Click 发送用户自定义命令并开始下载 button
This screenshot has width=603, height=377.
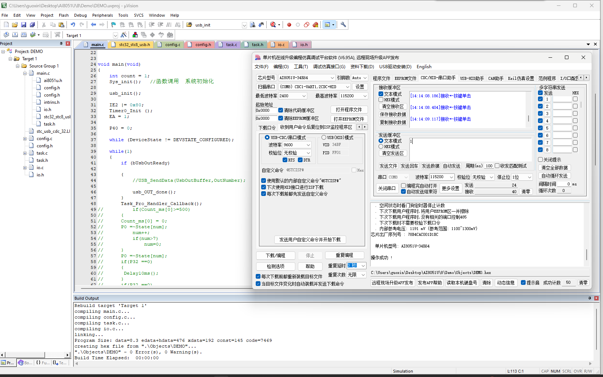[310, 239]
